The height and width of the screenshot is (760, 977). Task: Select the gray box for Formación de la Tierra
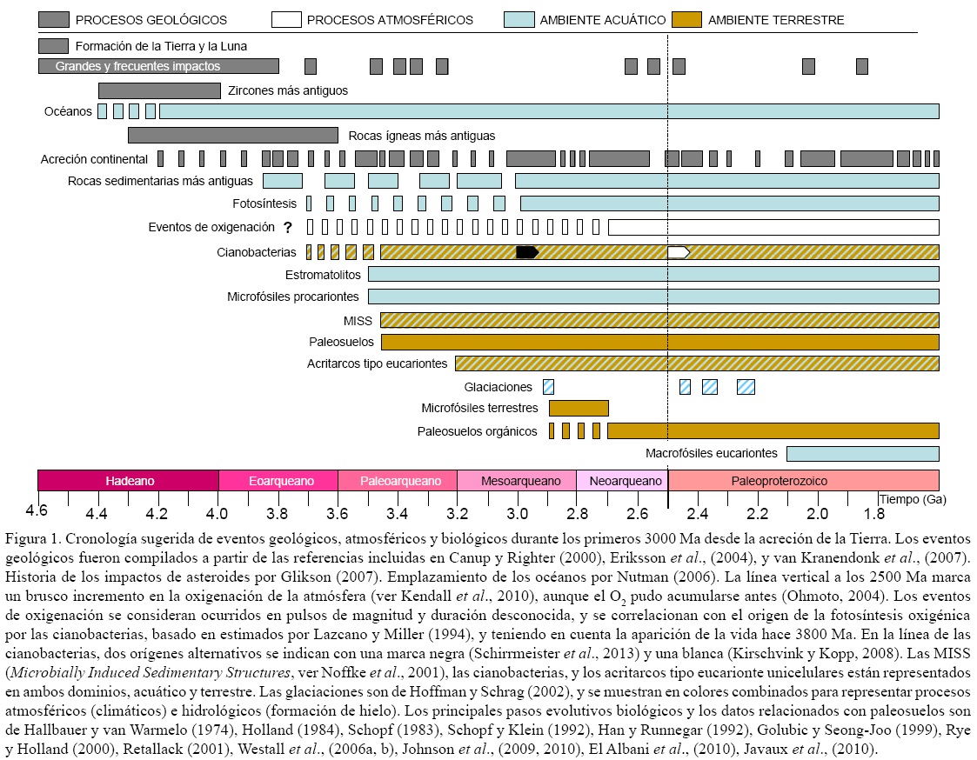(x=53, y=45)
